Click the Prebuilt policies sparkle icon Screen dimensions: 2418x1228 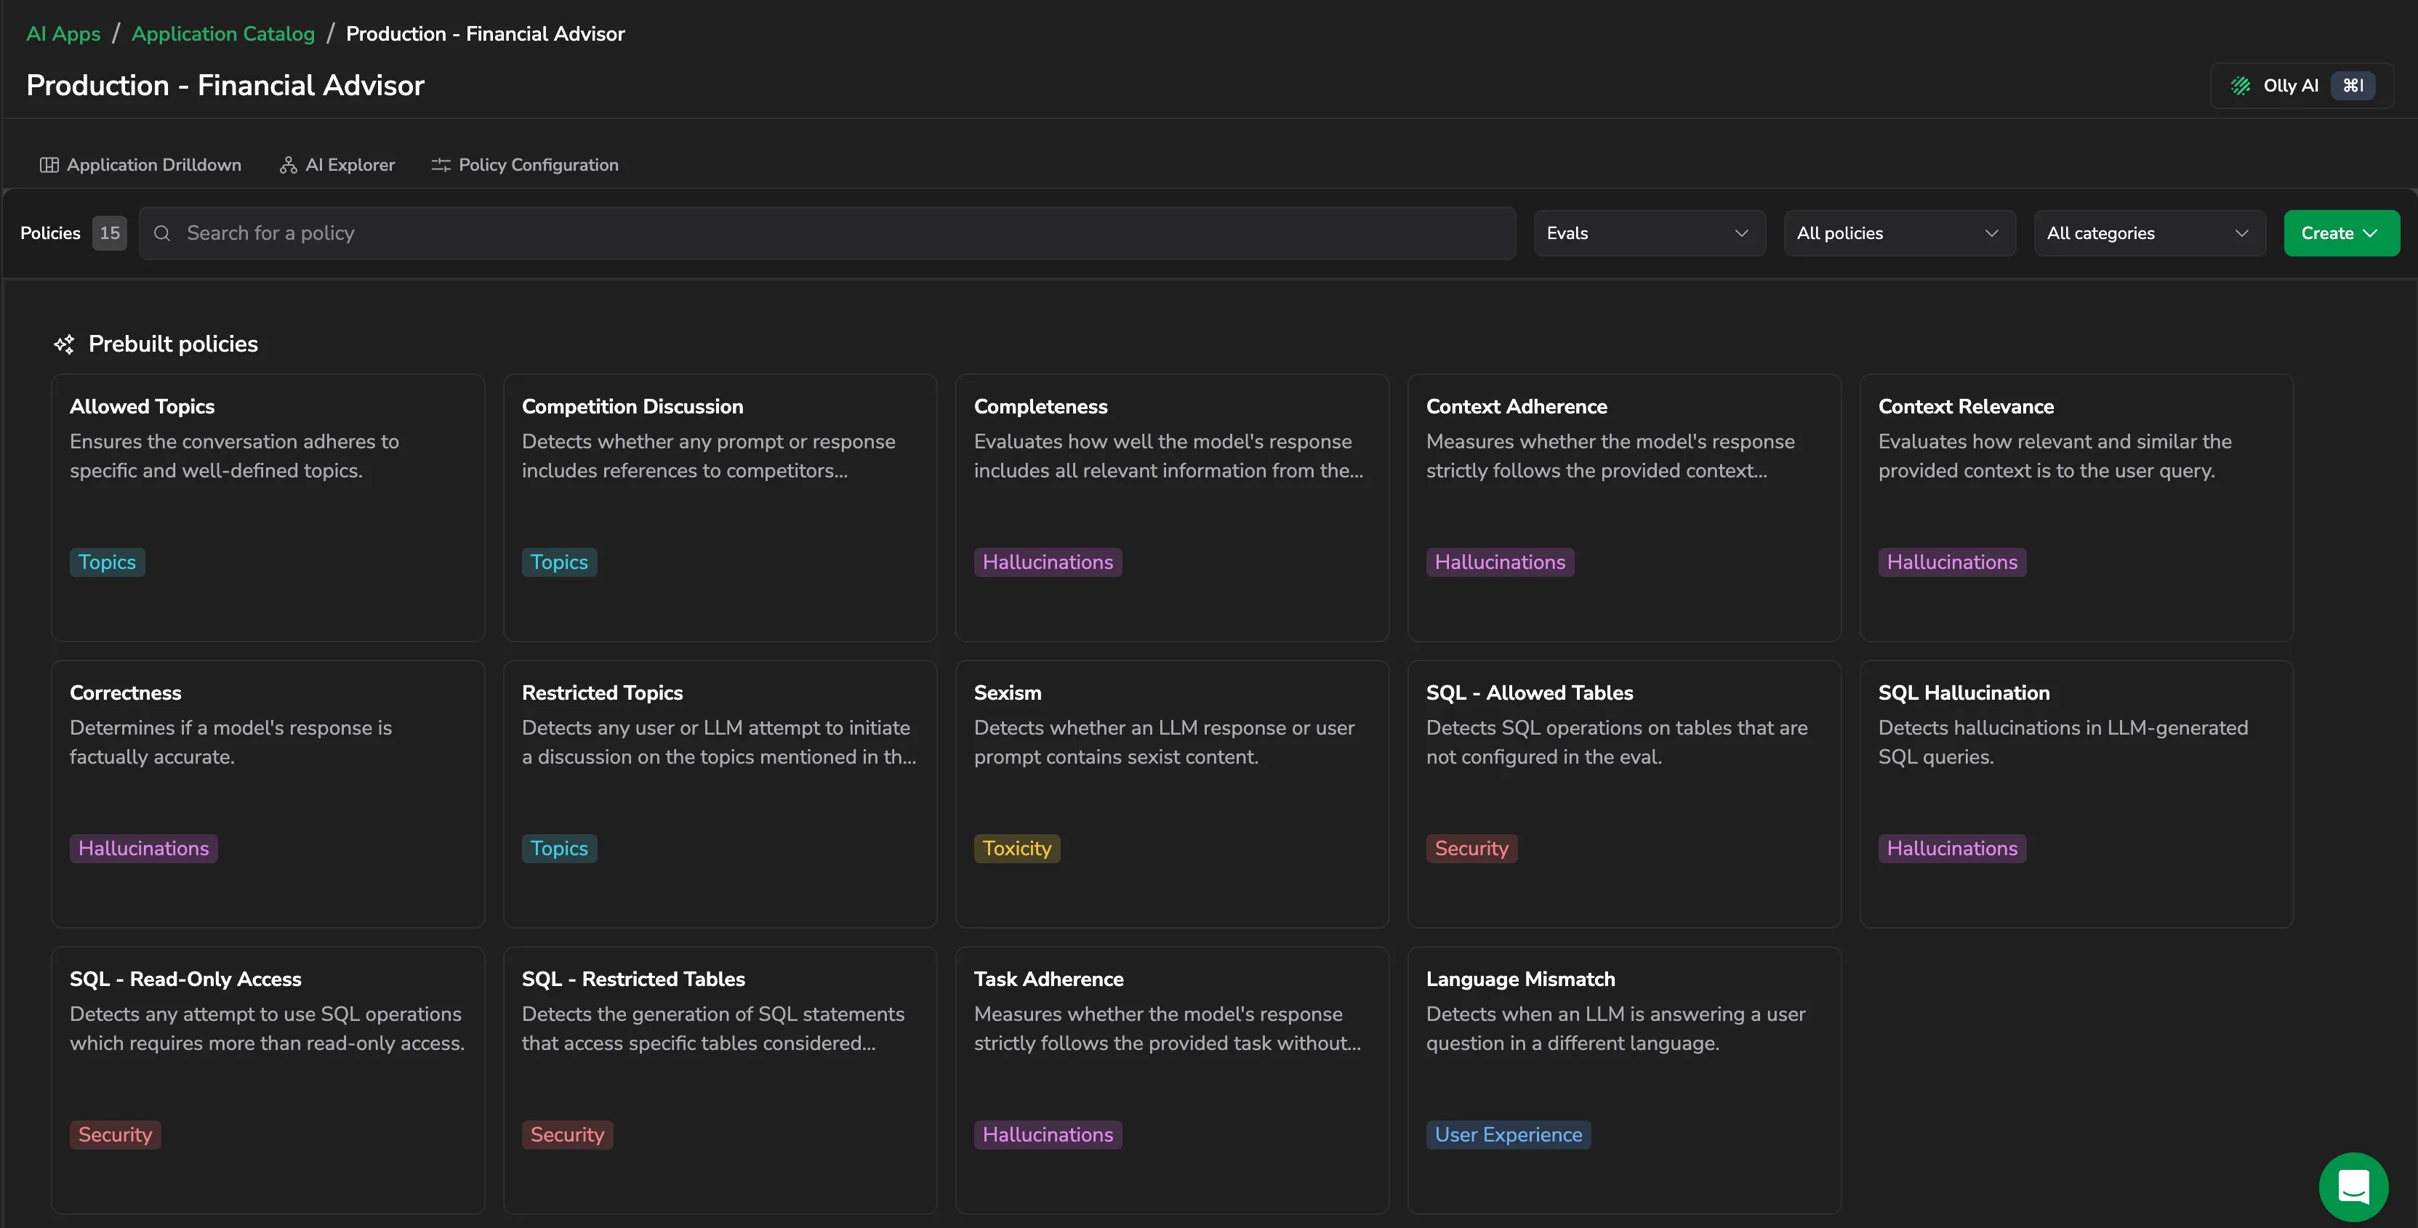tap(64, 344)
